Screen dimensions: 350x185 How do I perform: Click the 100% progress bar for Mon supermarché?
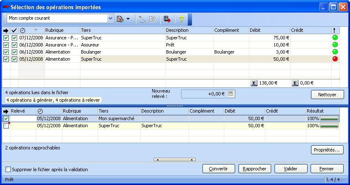(329, 118)
